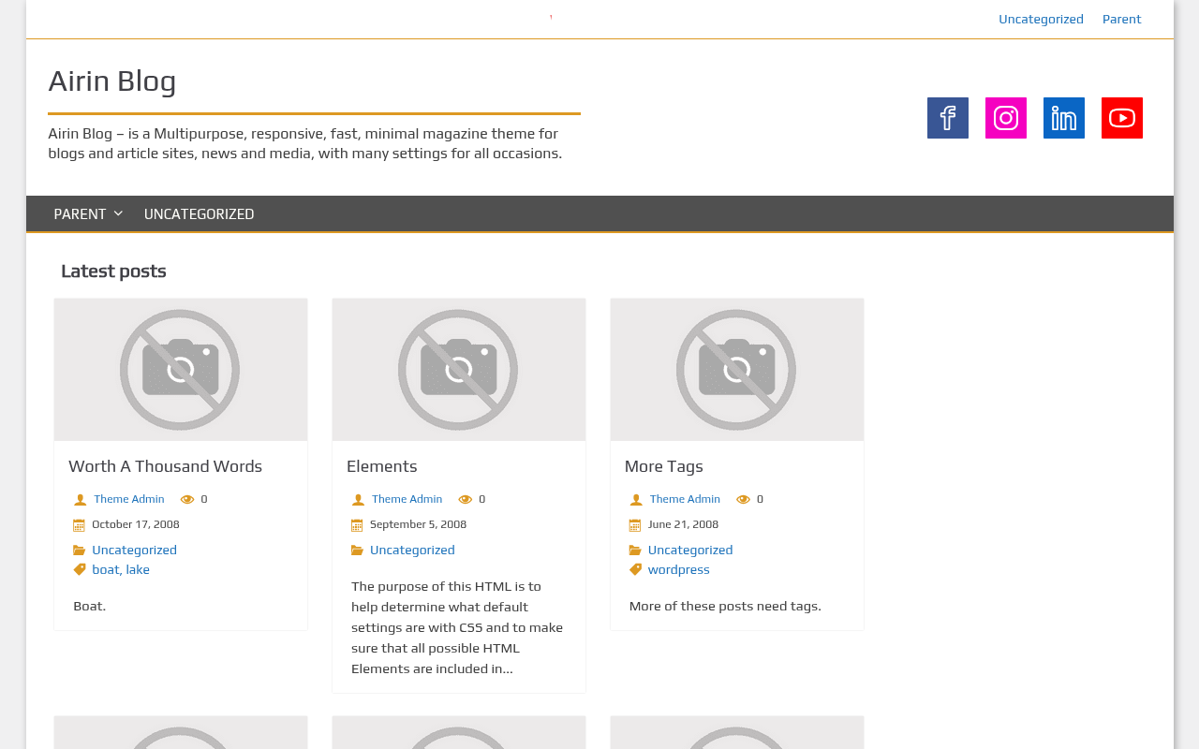Image resolution: width=1199 pixels, height=749 pixels.
Task: Open the boat tag link
Action: [x=106, y=569]
